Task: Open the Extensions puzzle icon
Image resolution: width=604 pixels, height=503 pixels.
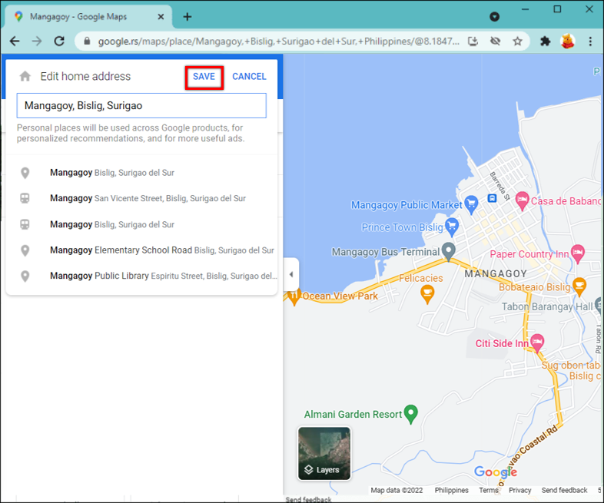Action: coord(545,41)
